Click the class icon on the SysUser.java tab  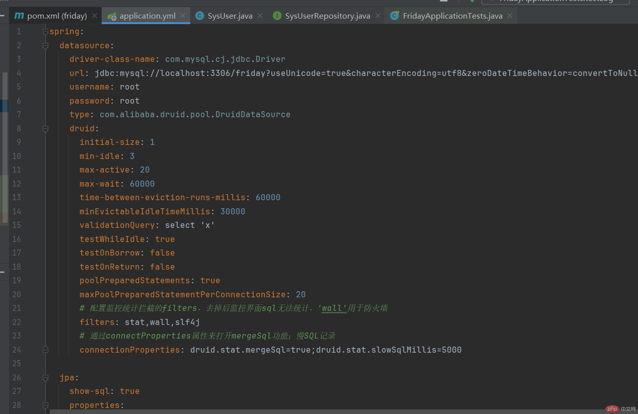pyautogui.click(x=200, y=16)
